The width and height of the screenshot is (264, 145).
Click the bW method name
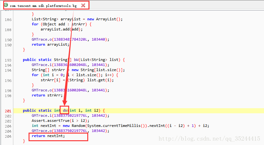[76, 60]
